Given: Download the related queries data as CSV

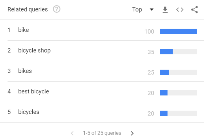Looking at the screenshot, I should (165, 10).
